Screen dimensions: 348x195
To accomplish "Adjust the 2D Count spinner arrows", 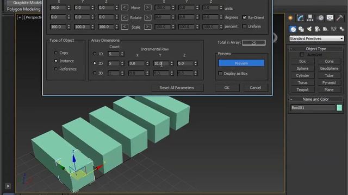I will 122,63.
